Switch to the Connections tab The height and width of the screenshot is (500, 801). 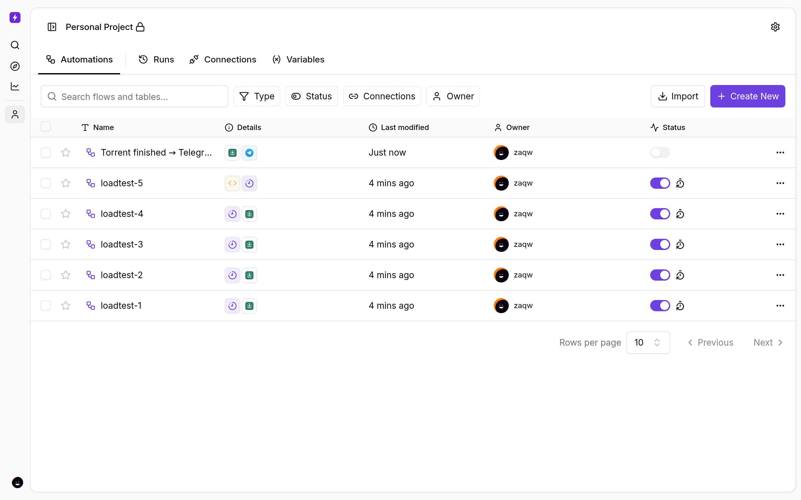(x=223, y=59)
